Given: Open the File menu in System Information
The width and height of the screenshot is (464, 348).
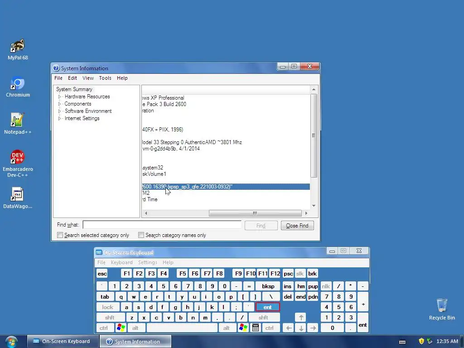Looking at the screenshot, I should click(58, 78).
